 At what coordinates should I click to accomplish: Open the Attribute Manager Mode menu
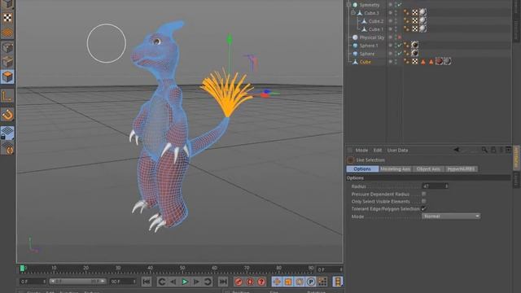(x=361, y=150)
